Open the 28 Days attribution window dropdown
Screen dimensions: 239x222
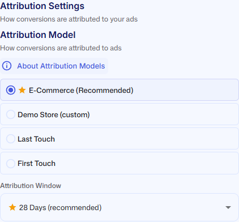(119, 207)
